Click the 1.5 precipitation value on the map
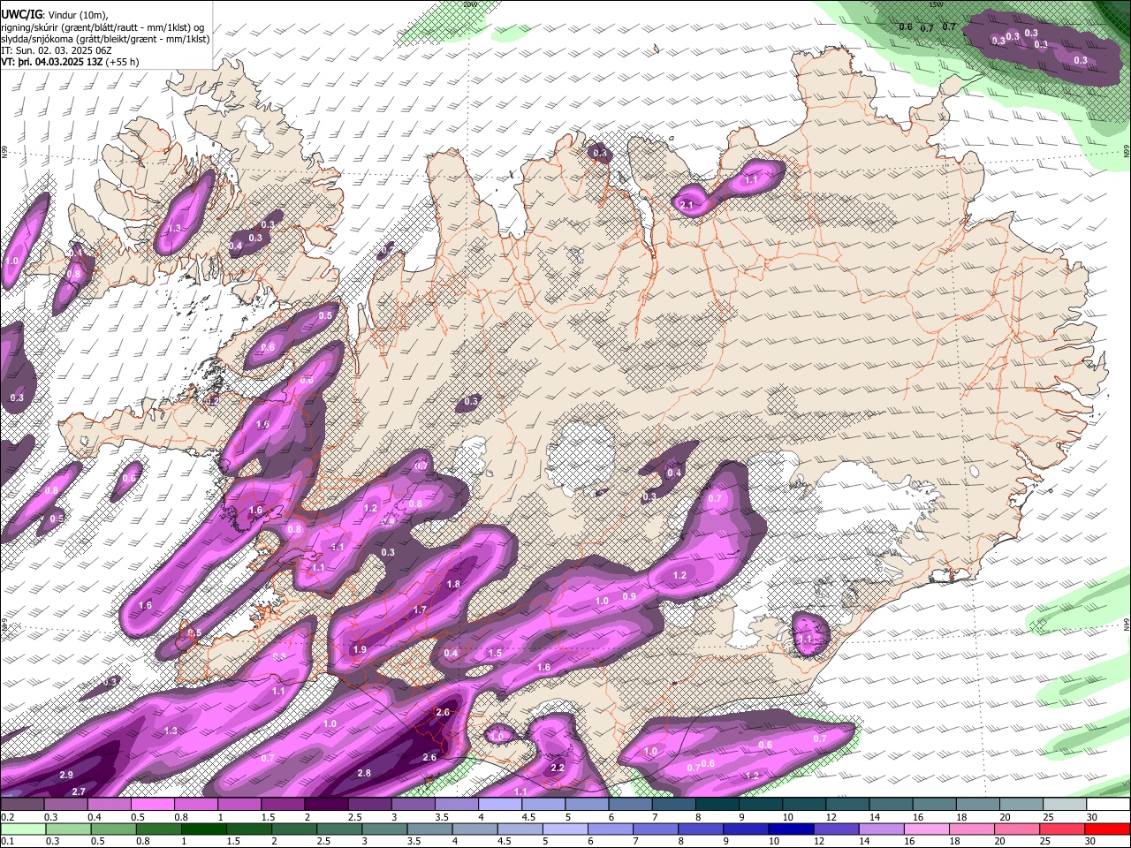 495,653
